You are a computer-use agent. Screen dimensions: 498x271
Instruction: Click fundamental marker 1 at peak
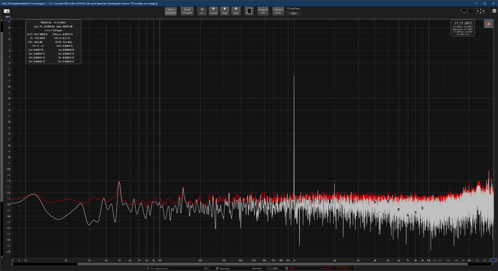pyautogui.click(x=294, y=74)
